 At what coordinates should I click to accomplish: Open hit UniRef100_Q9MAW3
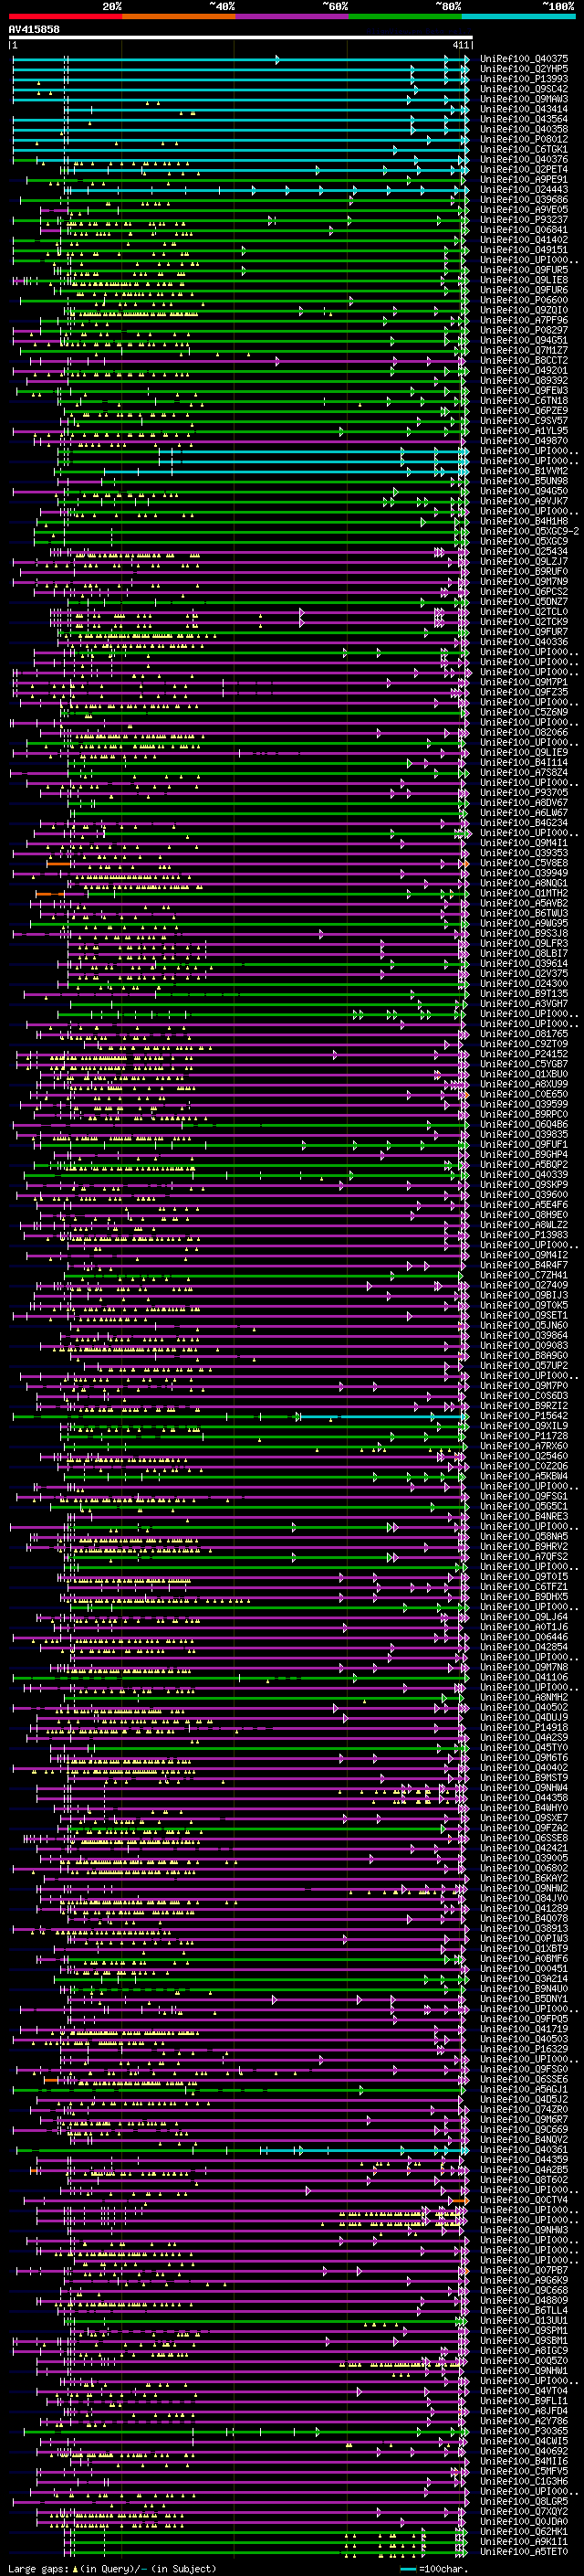pyautogui.click(x=524, y=99)
